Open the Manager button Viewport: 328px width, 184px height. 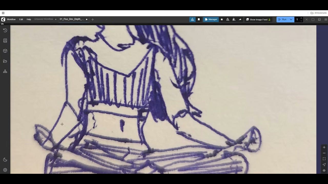pyautogui.click(x=211, y=19)
